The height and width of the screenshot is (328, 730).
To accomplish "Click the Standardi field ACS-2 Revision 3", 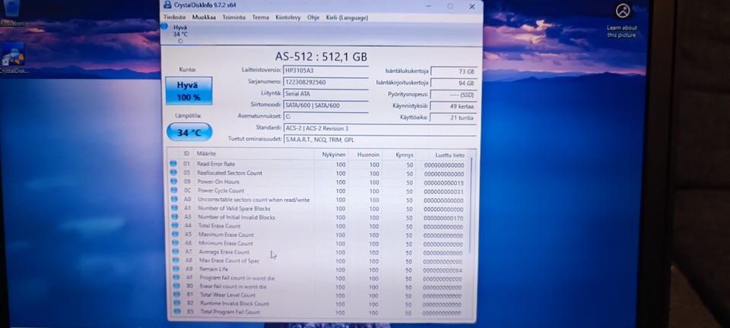I will 379,128.
